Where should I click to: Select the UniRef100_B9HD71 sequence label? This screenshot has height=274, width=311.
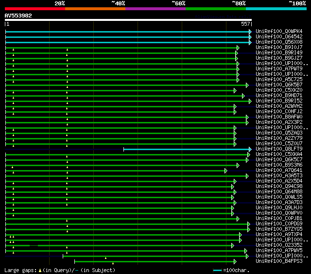(x=278, y=96)
